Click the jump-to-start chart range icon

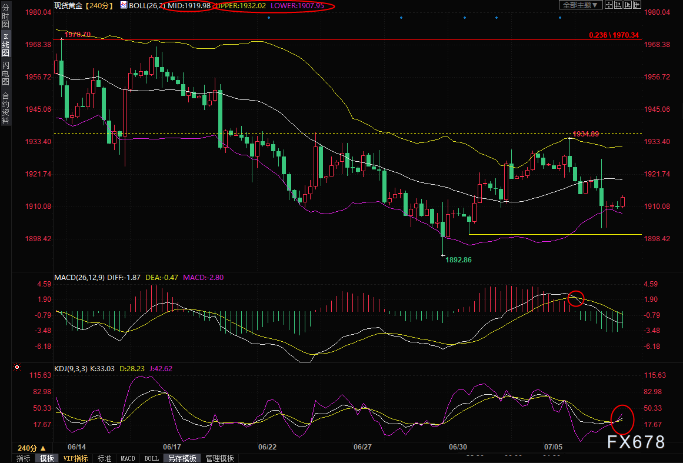pos(618,5)
